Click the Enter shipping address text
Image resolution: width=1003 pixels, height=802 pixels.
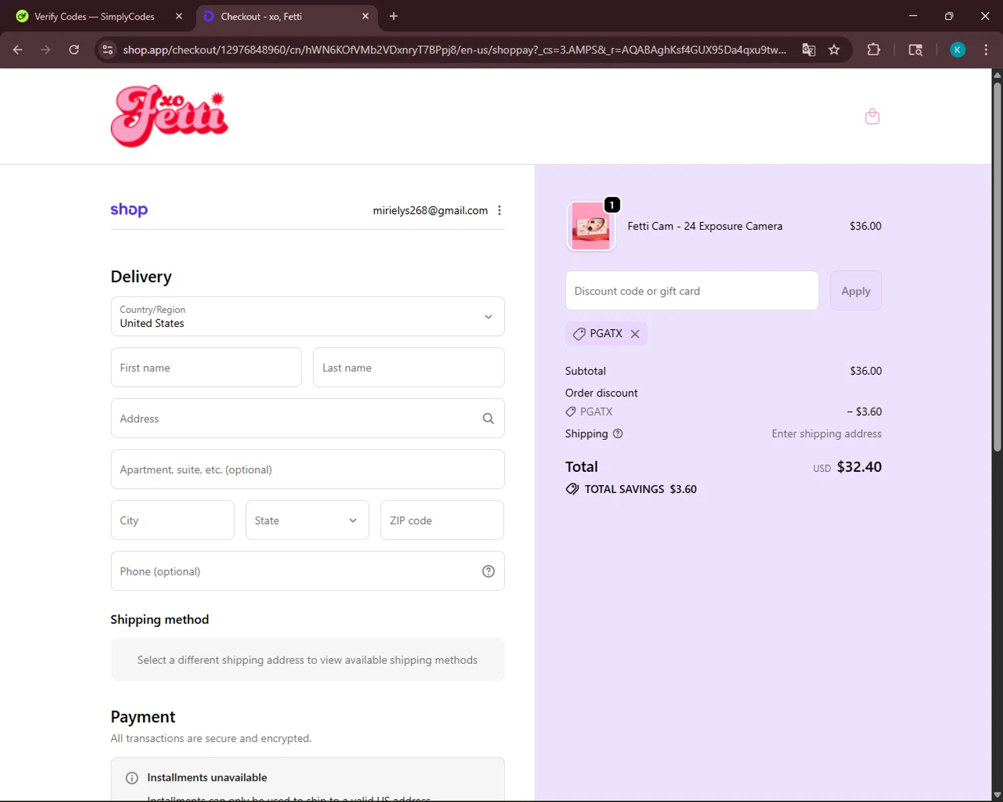pos(826,434)
